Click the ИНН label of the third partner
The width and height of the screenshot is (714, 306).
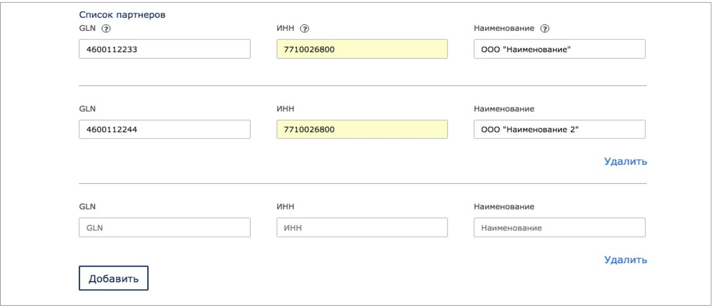[x=285, y=206]
